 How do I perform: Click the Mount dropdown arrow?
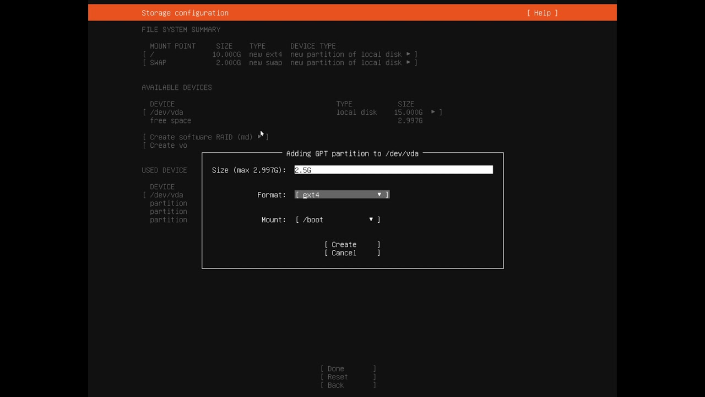click(371, 219)
